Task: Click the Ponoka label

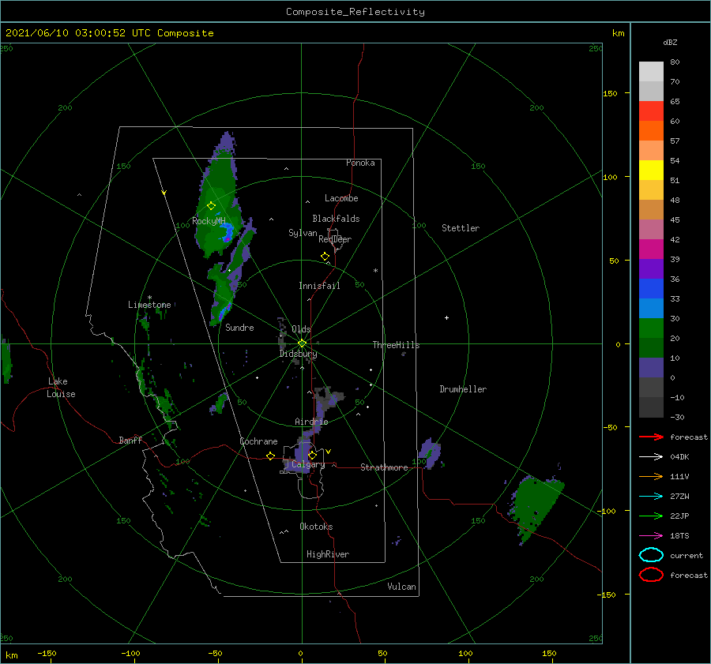Action: 360,163
